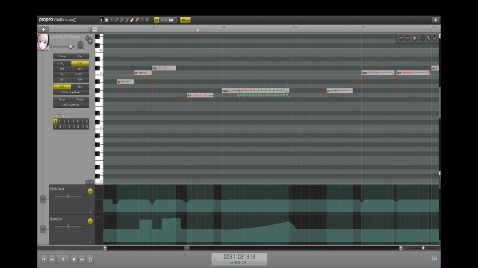The width and height of the screenshot is (478, 268).
Task: Jump to start with skip-back button
Action: [44, 259]
